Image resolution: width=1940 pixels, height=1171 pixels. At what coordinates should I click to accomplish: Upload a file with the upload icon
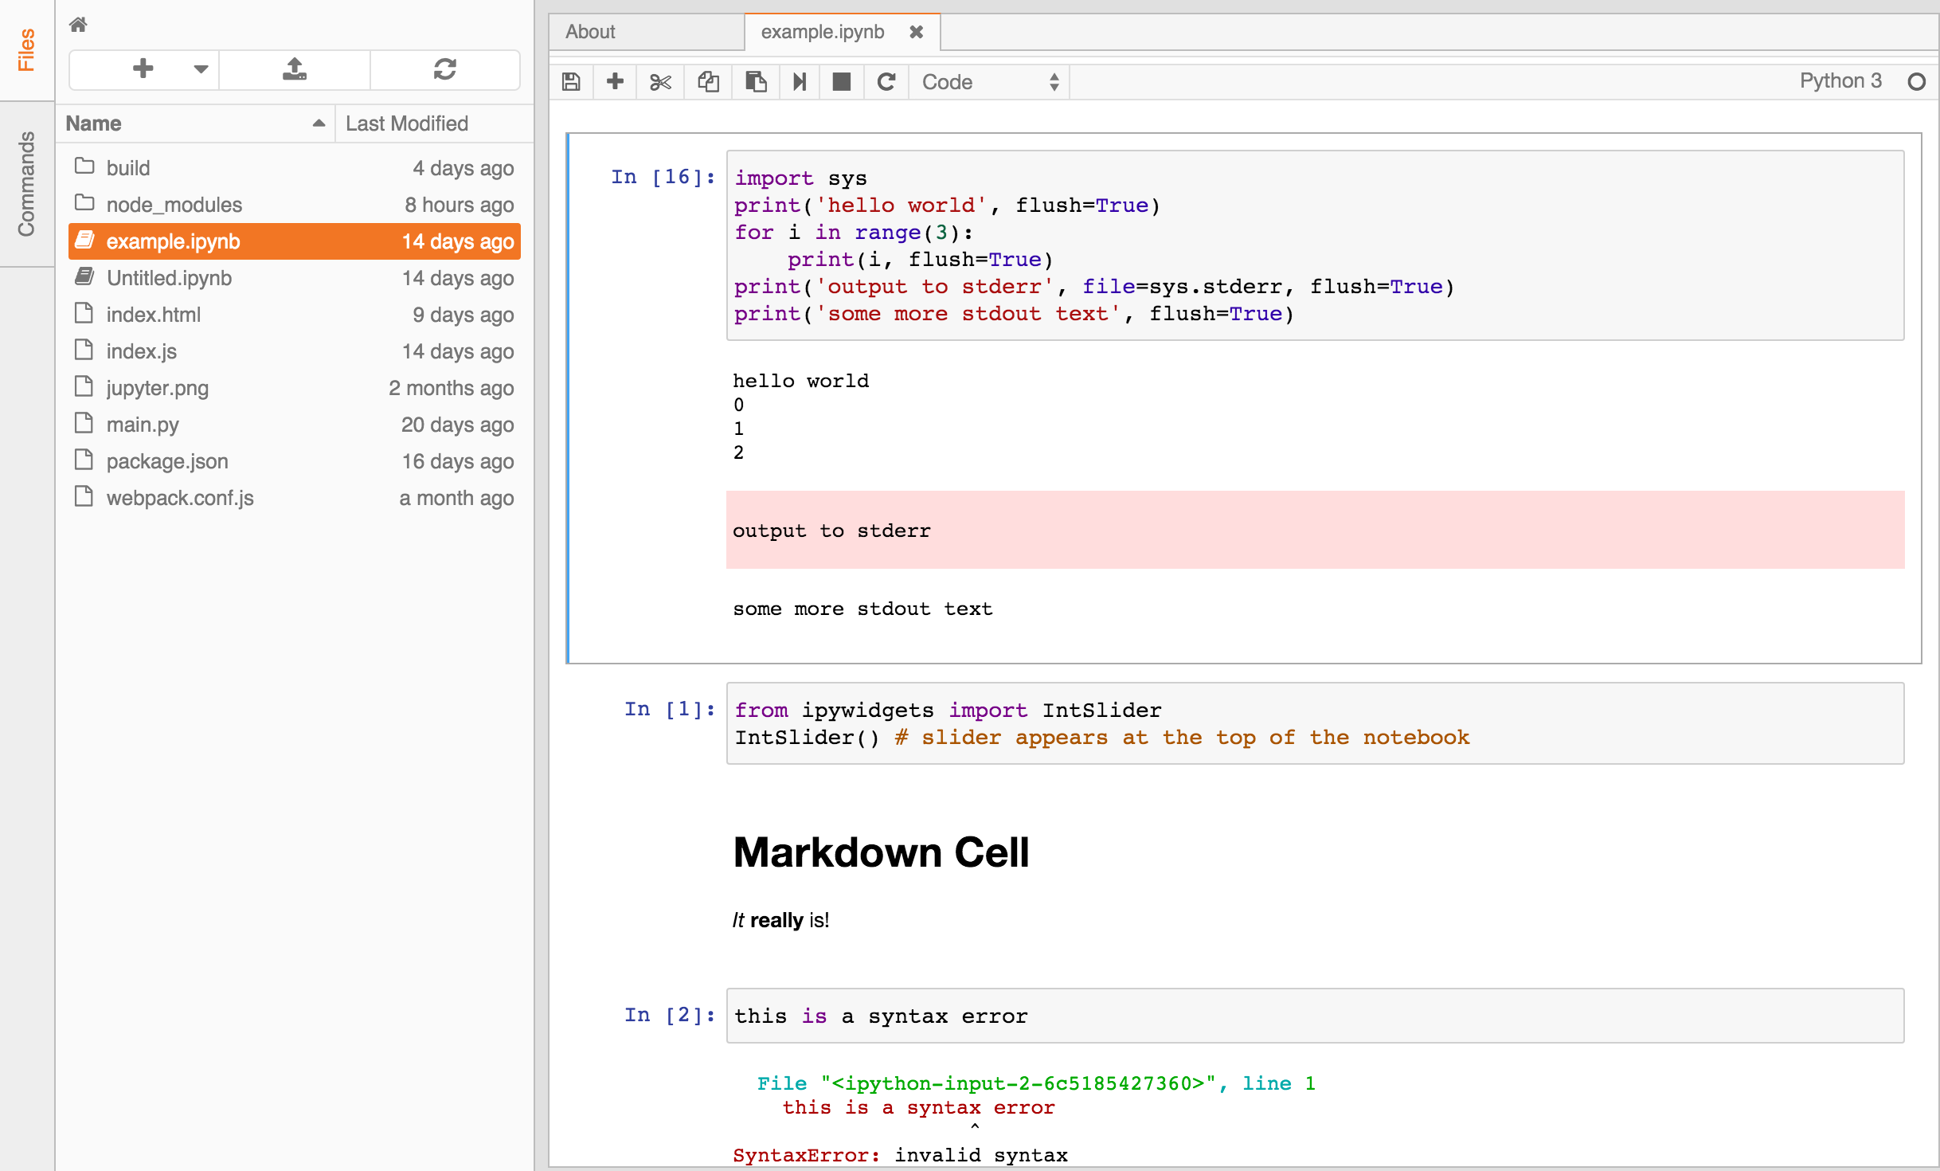(294, 69)
